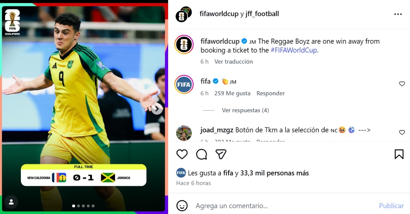Open the FIFA avatar beside fifa comment

point(184,84)
